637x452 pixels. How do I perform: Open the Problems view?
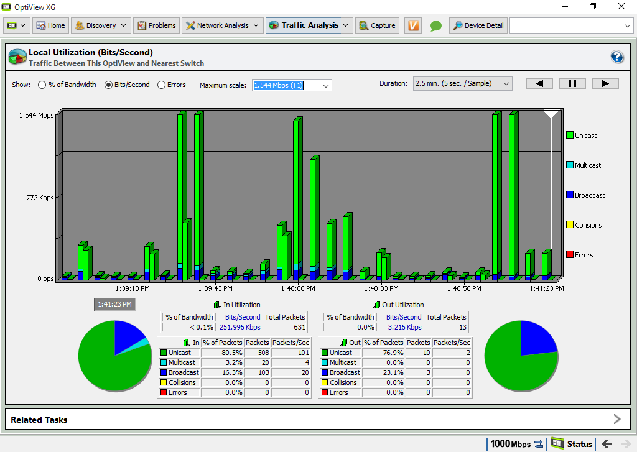pos(156,25)
